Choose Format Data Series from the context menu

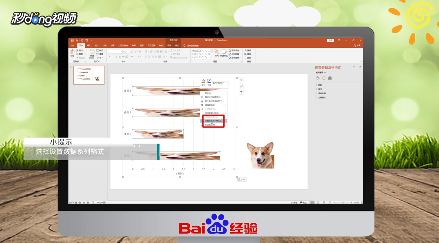[x=214, y=121]
